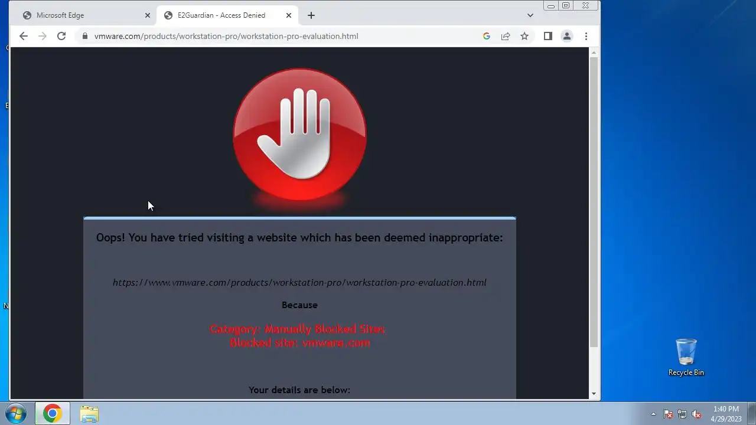Click the page scrollbar up arrow
Viewport: 756px width, 425px height.
pyautogui.click(x=594, y=53)
